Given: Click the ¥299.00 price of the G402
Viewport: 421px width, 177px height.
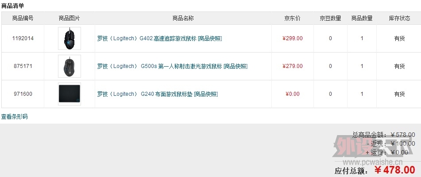Looking at the screenshot, I should [x=292, y=38].
